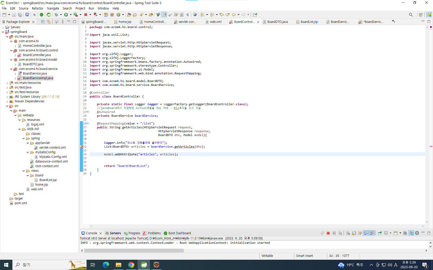Image resolution: width=433 pixels, height=270 pixels.
Task: Click Open Console new view icon
Action: (x=395, y=233)
